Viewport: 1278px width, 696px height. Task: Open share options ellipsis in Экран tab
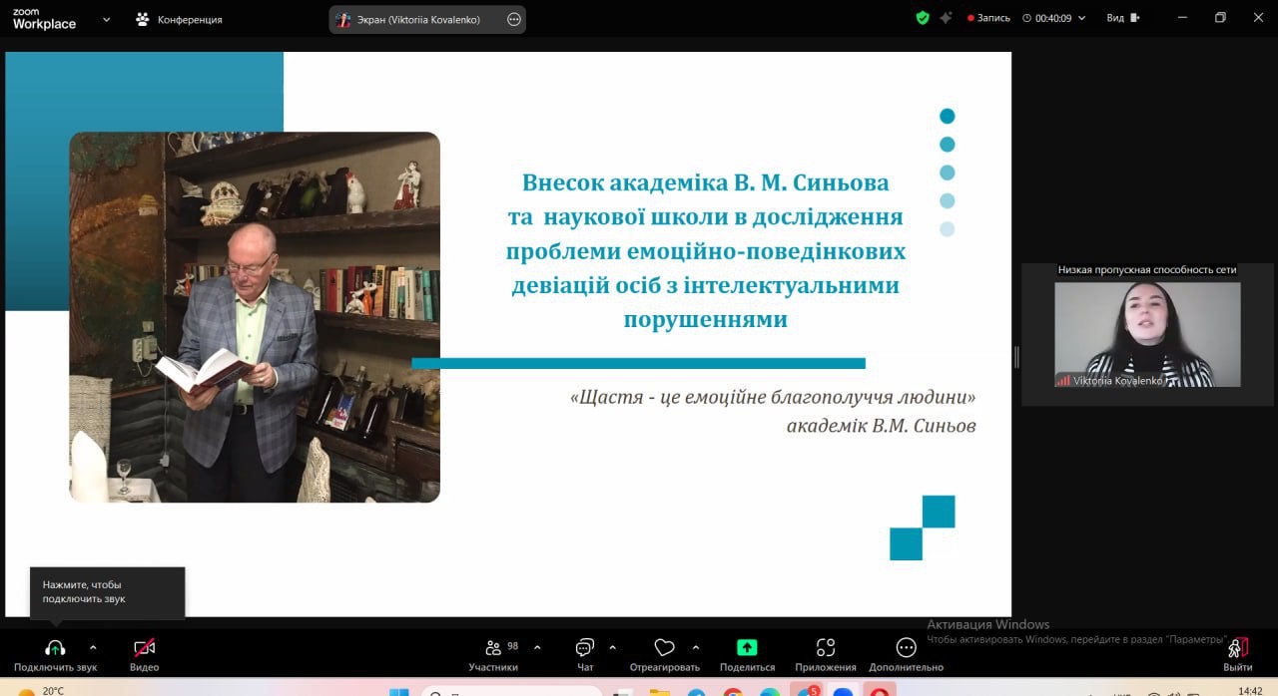514,19
